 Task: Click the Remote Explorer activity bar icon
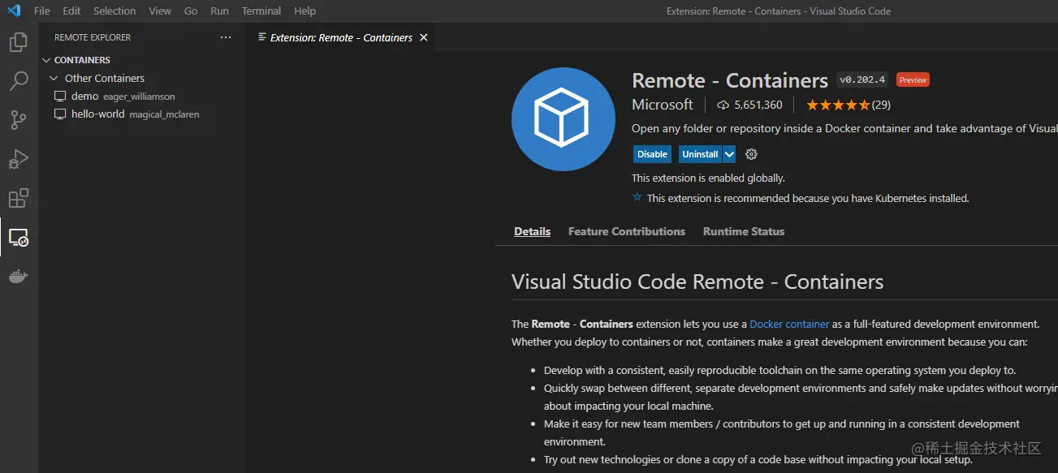(18, 238)
